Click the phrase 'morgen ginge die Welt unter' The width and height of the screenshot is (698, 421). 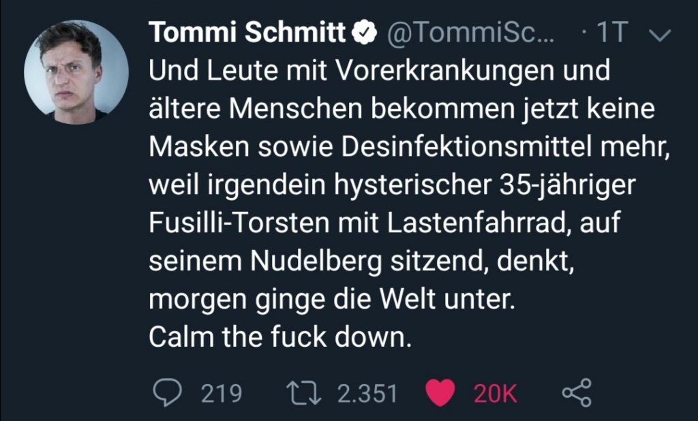[x=329, y=299]
